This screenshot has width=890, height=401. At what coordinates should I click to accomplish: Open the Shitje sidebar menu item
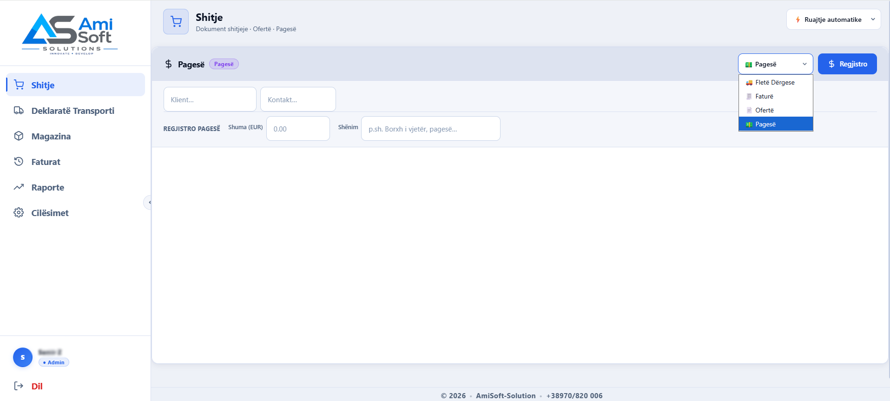76,85
